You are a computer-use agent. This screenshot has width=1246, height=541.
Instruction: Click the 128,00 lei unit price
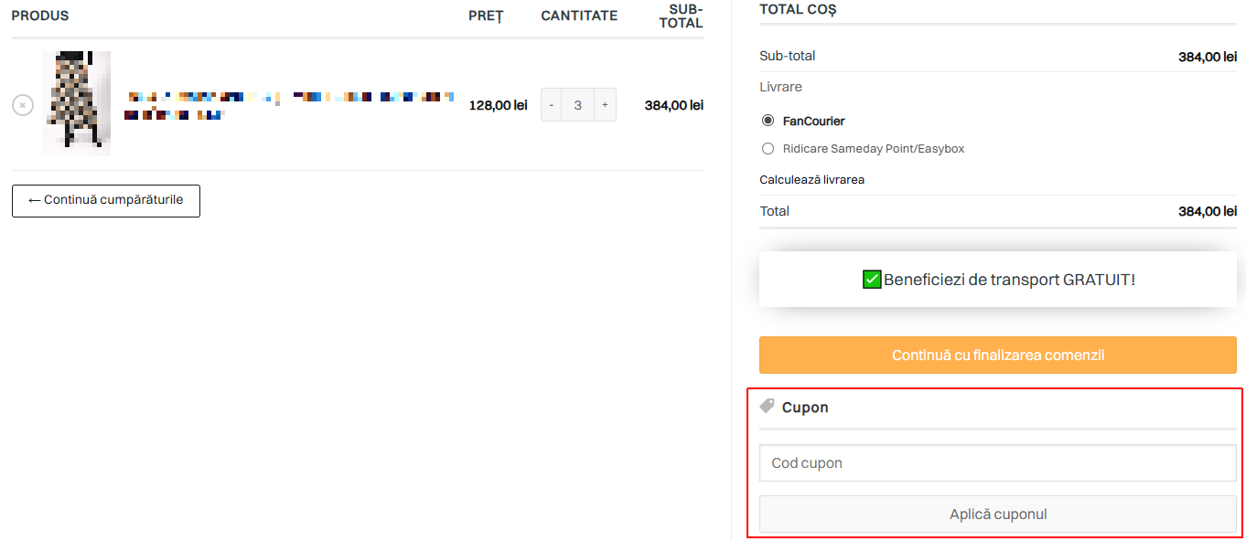[499, 105]
